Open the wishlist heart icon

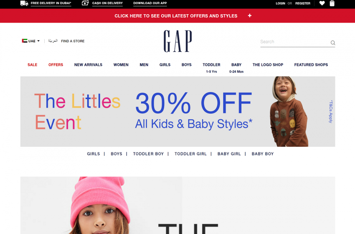tap(322, 3)
